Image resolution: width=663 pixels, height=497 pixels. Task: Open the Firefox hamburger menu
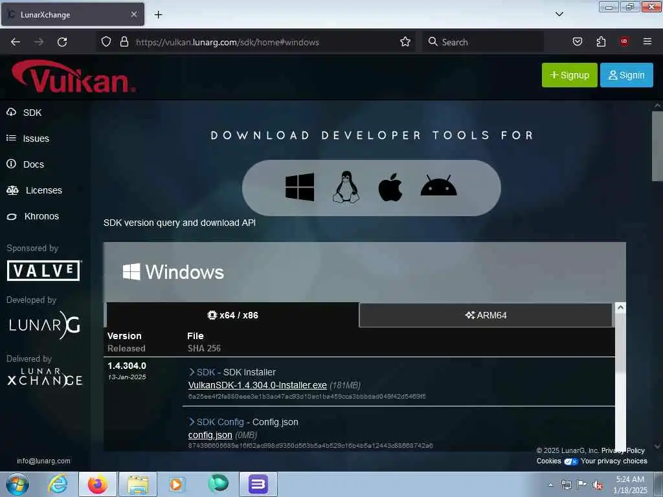point(647,41)
